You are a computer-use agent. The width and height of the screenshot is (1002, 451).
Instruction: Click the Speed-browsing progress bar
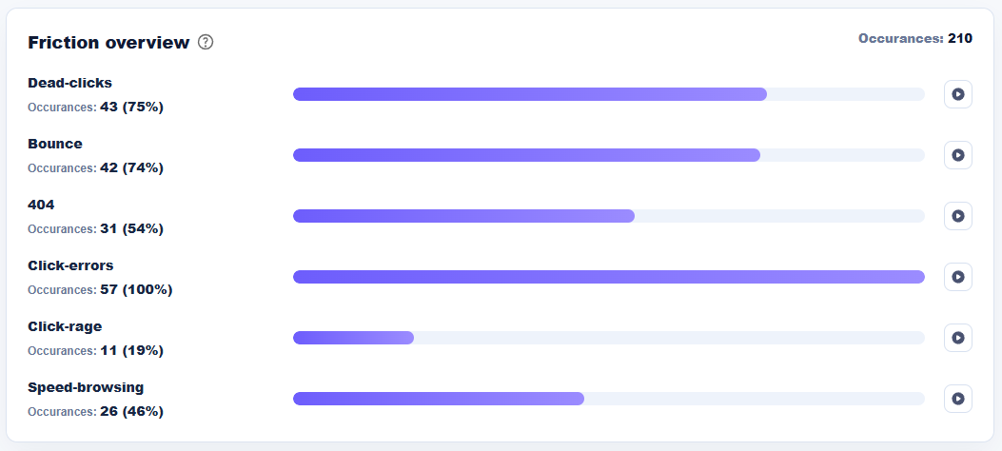609,399
